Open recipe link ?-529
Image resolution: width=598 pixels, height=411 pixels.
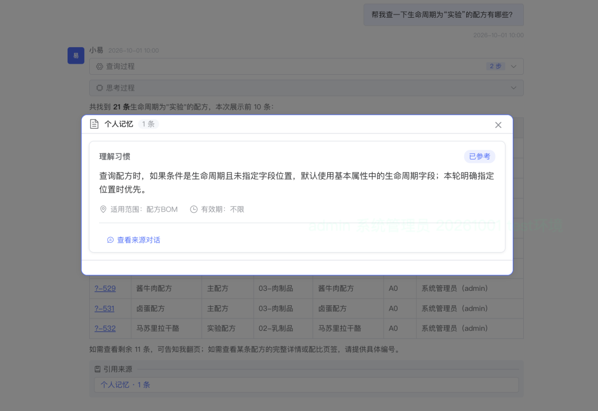[x=105, y=289]
